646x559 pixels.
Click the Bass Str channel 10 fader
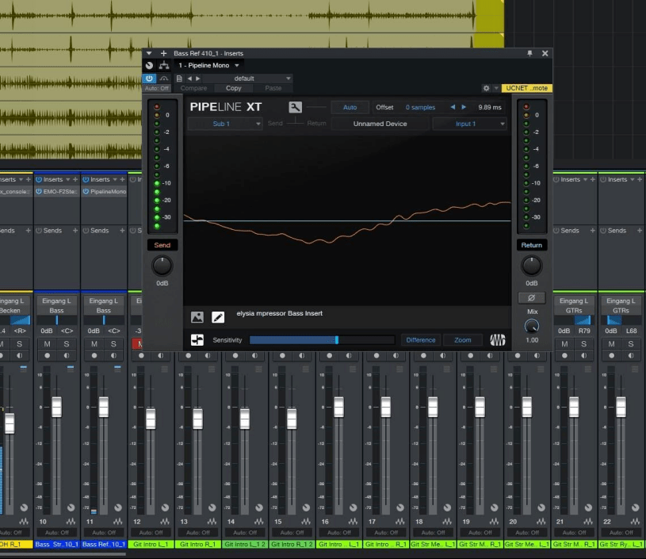coord(56,407)
